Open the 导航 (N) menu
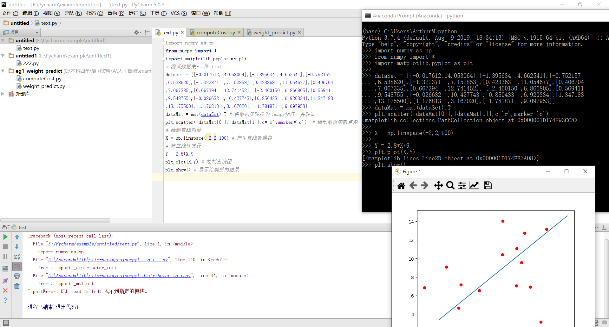609x327 pixels. pyautogui.click(x=73, y=13)
